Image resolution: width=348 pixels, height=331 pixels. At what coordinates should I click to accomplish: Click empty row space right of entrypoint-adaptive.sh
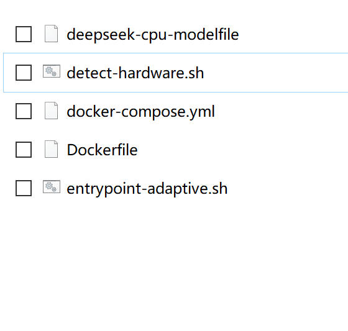pyautogui.click(x=288, y=188)
